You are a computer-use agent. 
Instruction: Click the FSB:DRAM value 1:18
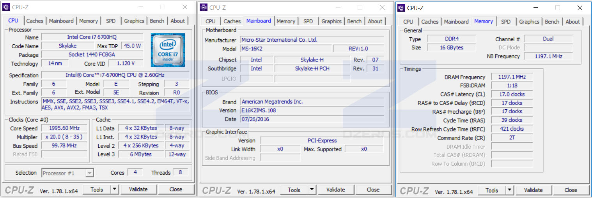pos(512,86)
